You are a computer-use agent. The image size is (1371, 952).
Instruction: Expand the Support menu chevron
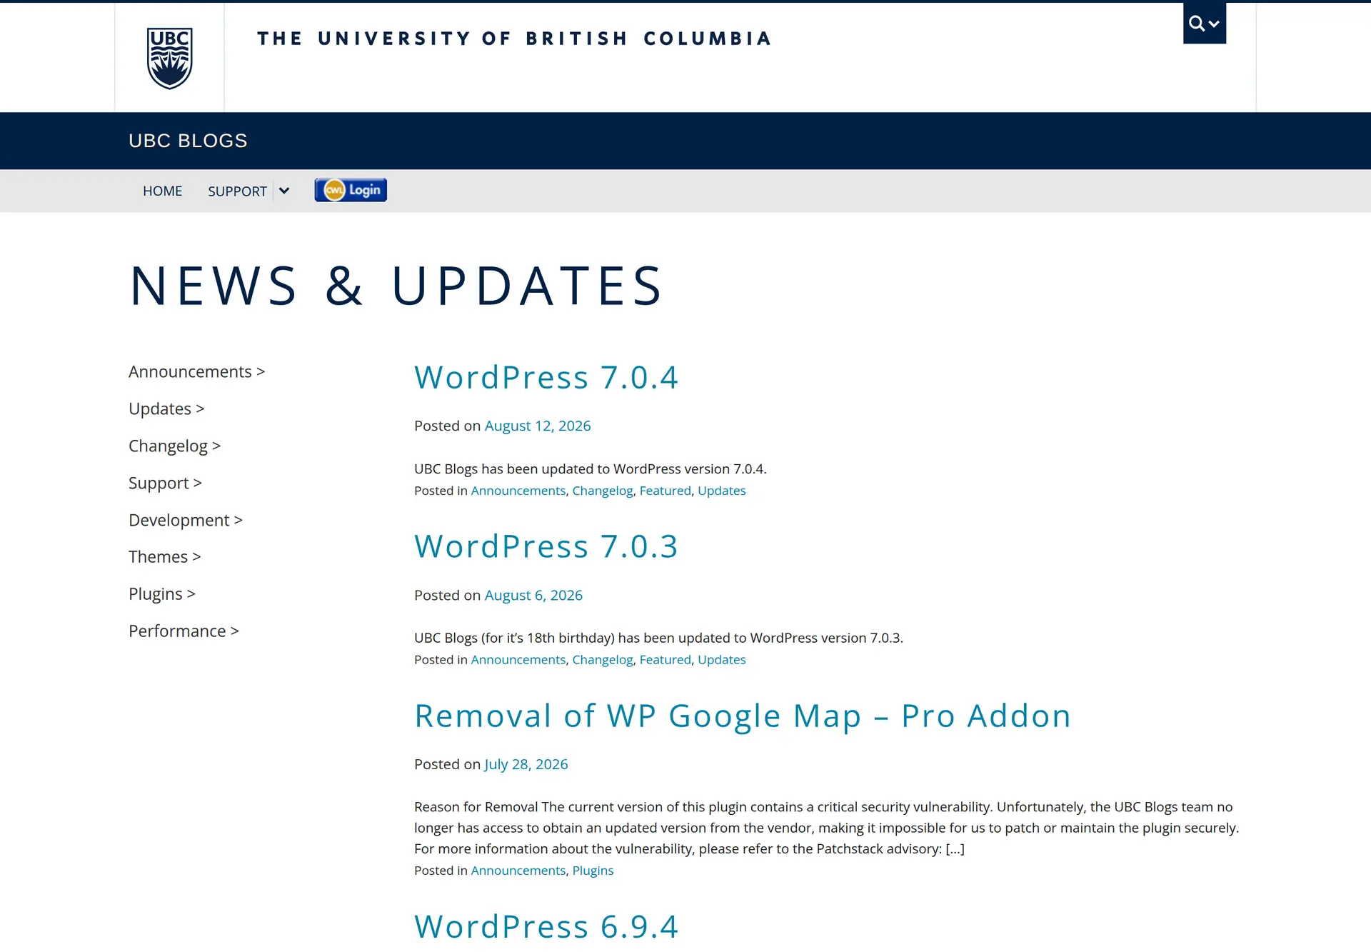coord(284,191)
